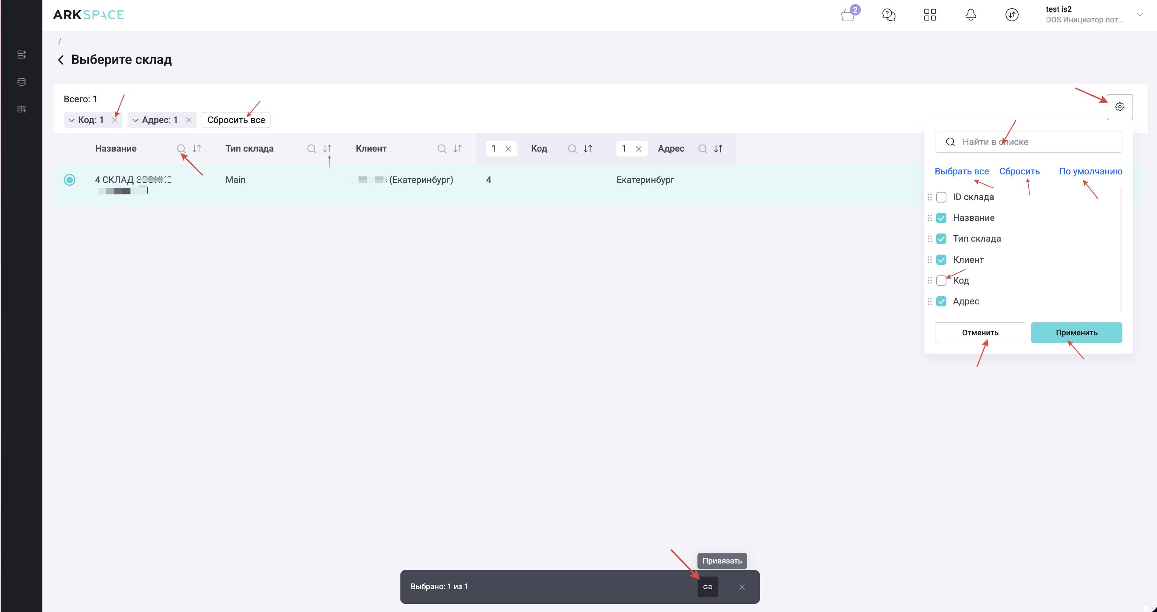
Task: Click the Выбрать все link
Action: pyautogui.click(x=961, y=171)
